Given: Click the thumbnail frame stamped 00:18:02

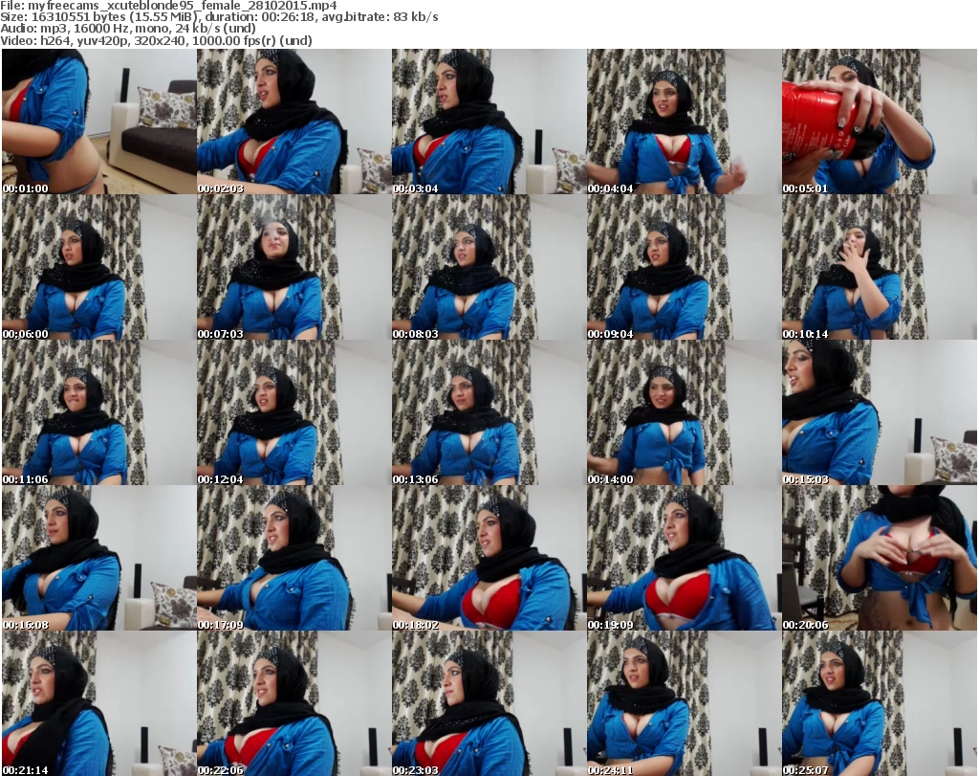Looking at the screenshot, I should (x=489, y=558).
